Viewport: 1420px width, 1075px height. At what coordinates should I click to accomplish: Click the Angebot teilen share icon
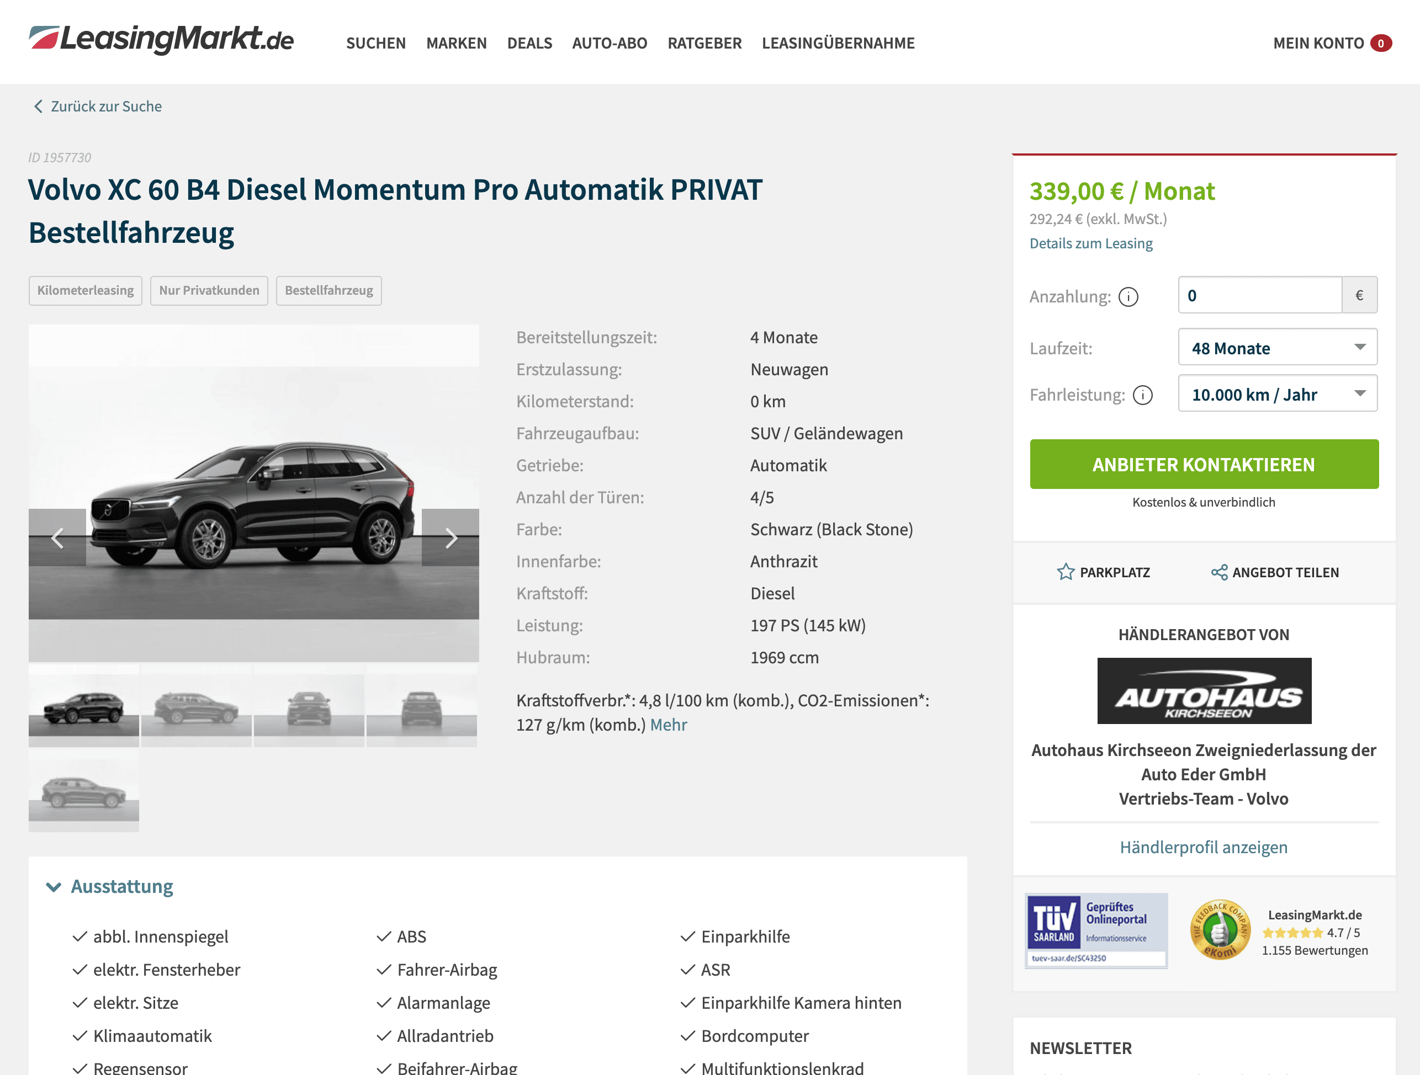pos(1219,572)
